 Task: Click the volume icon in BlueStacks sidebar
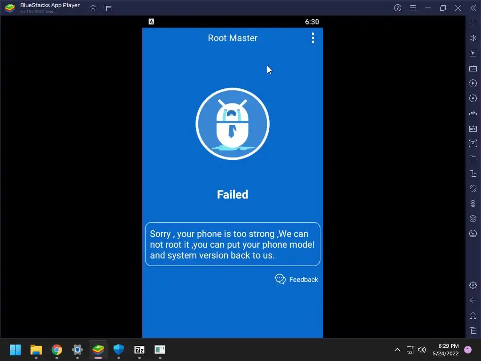click(x=473, y=38)
